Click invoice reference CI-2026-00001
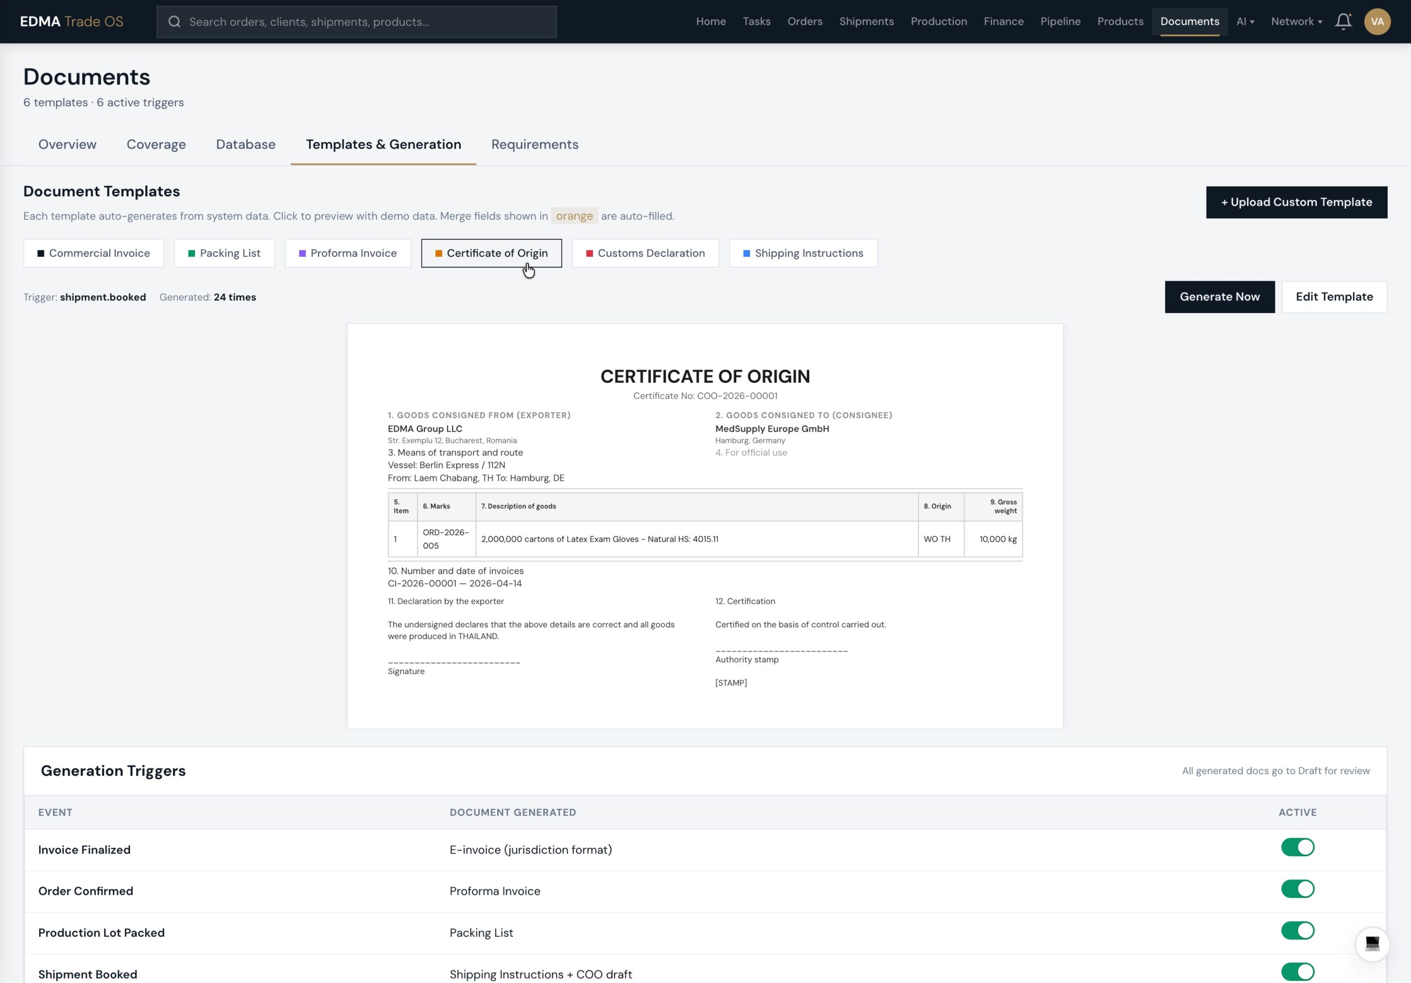1411x983 pixels. [422, 583]
